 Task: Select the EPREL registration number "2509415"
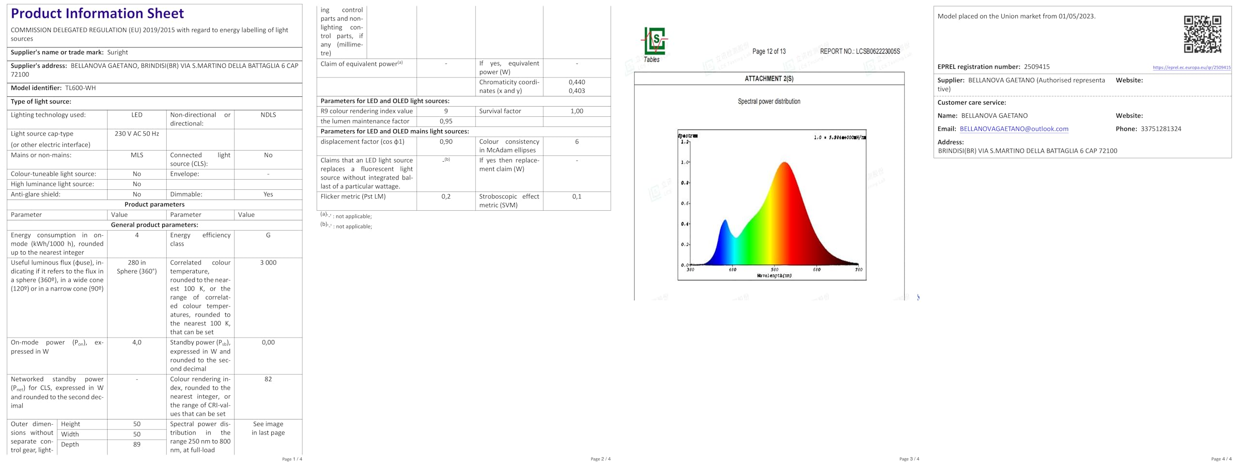click(1037, 67)
